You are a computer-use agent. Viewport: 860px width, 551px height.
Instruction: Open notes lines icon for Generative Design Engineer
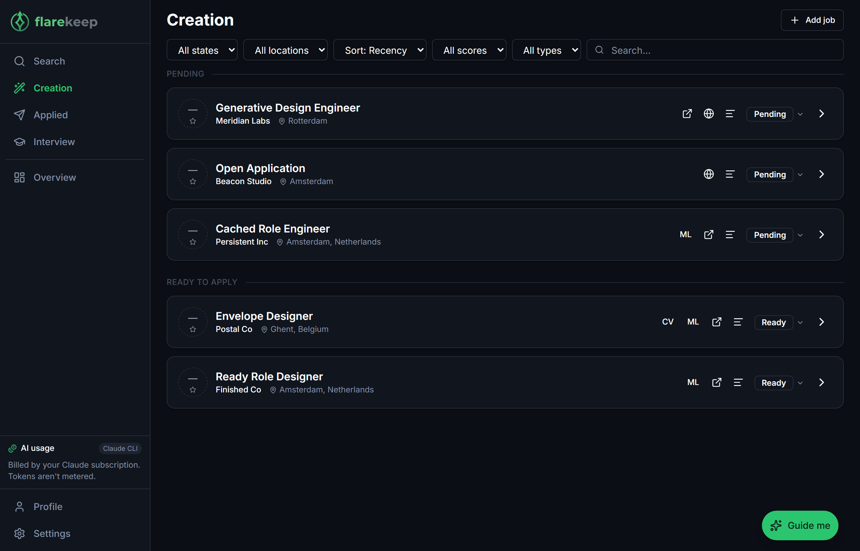(730, 114)
